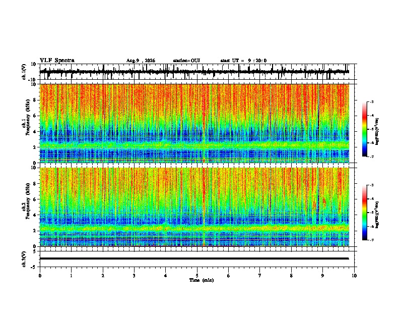
Task: Click the ch.2 spectrogram panel
Action: [x=194, y=207]
